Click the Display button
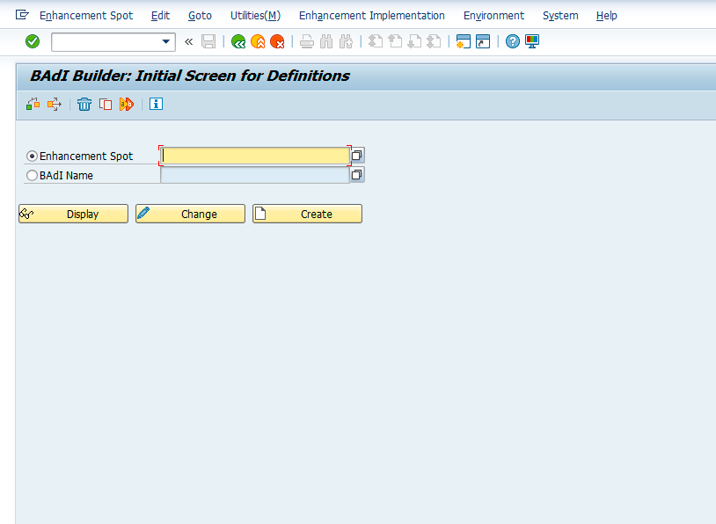 tap(74, 214)
